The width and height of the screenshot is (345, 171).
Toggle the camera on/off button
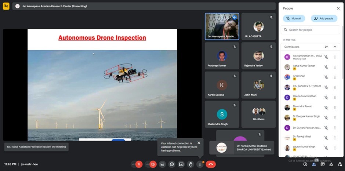tap(153, 164)
